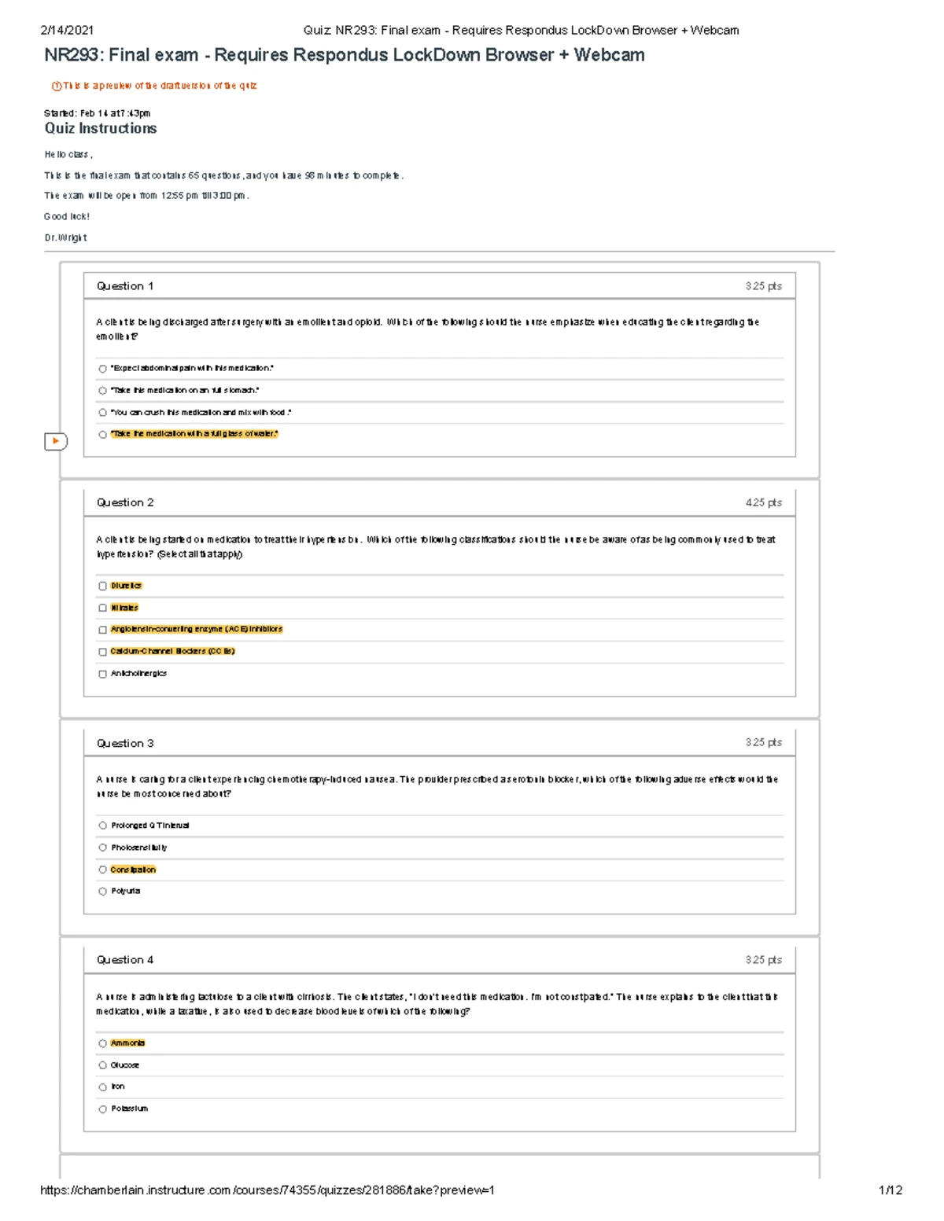This screenshot has width=944, height=1221.
Task: Select Ammonia as the answer
Action: pyautogui.click(x=102, y=1044)
